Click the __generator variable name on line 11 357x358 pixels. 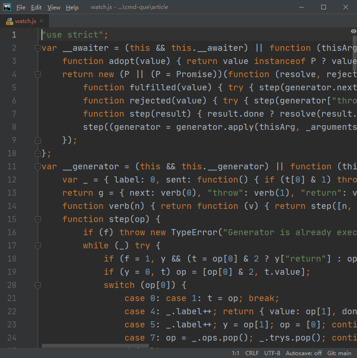(91, 167)
